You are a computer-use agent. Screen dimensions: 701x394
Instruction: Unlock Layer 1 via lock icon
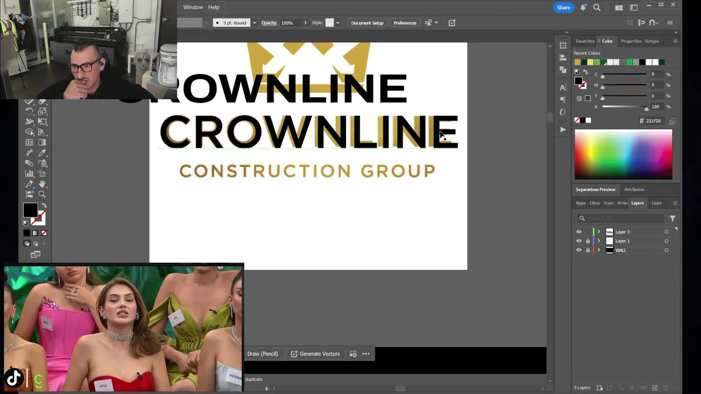click(x=588, y=241)
